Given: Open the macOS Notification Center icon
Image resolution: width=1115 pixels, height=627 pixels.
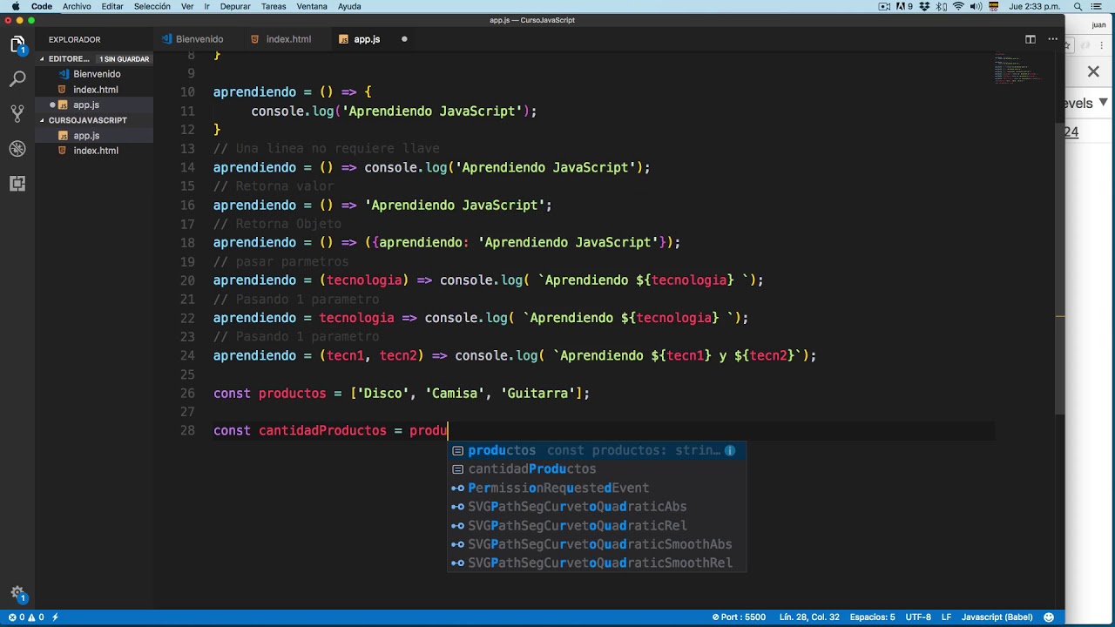Looking at the screenshot, I should [1095, 6].
